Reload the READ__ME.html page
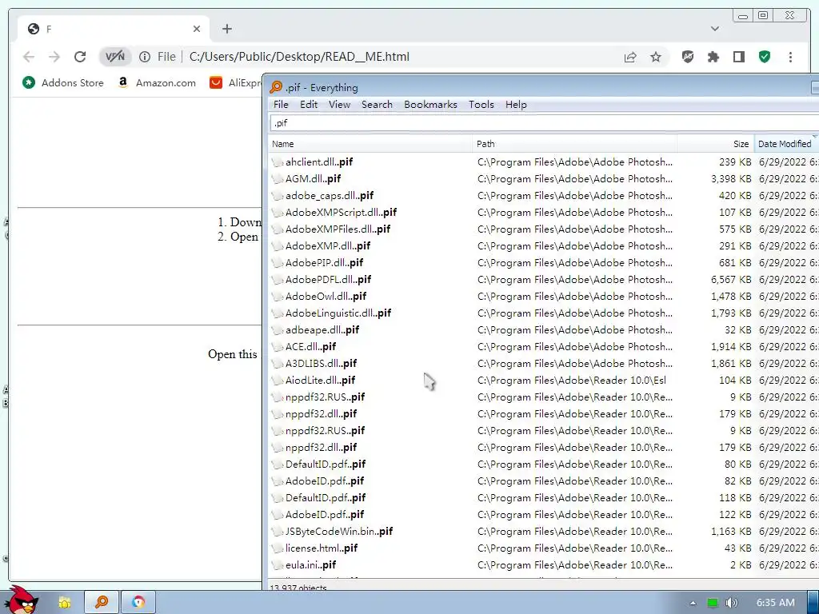The width and height of the screenshot is (819, 614). pyautogui.click(x=80, y=57)
